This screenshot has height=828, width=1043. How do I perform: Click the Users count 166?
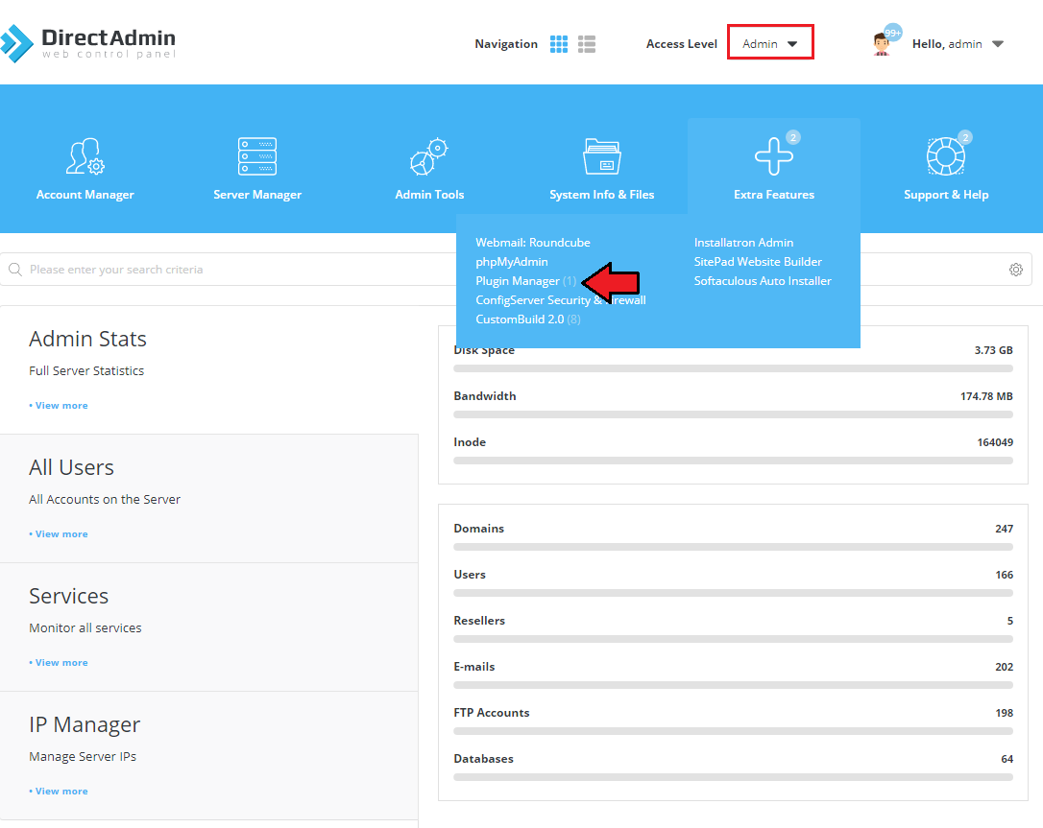1005,575
